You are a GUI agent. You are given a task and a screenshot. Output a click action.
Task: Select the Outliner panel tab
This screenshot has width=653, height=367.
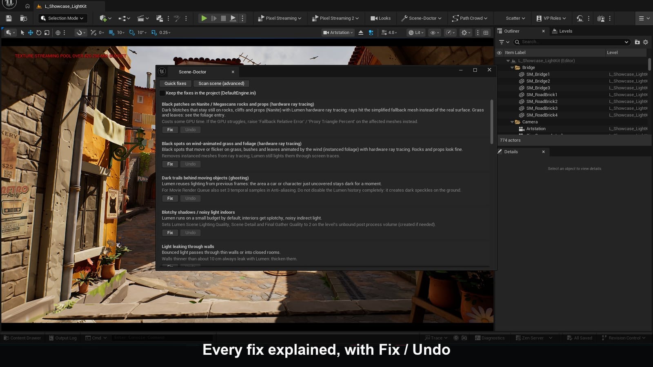pyautogui.click(x=512, y=31)
